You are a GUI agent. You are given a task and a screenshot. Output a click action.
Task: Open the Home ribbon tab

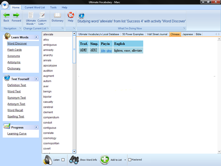[16, 8]
